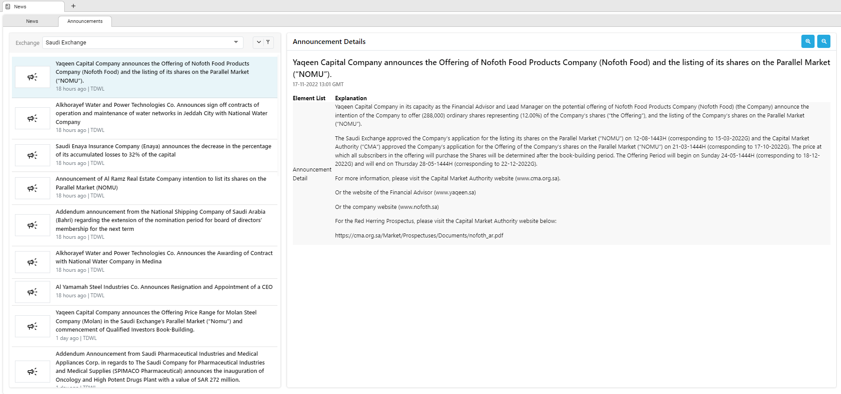
Task: Click '18 hours ago | TDWL' under Al Yamamah item
Action: [80, 295]
